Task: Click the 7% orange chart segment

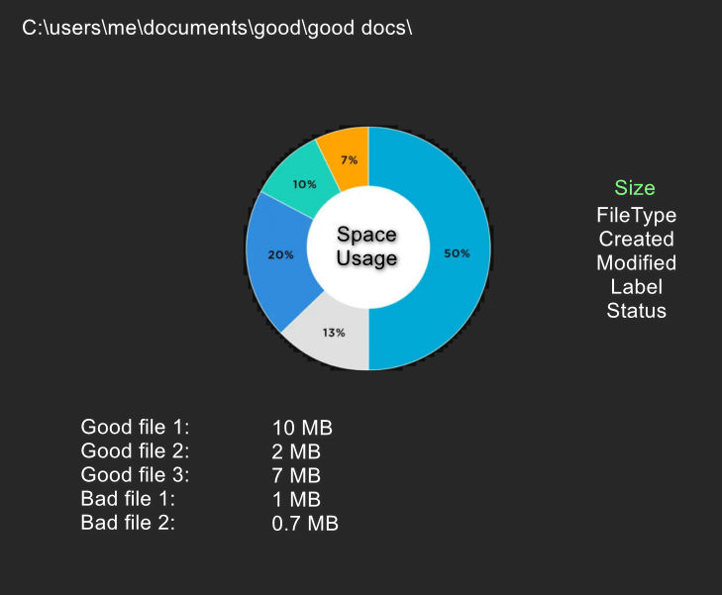Action: pyautogui.click(x=349, y=159)
